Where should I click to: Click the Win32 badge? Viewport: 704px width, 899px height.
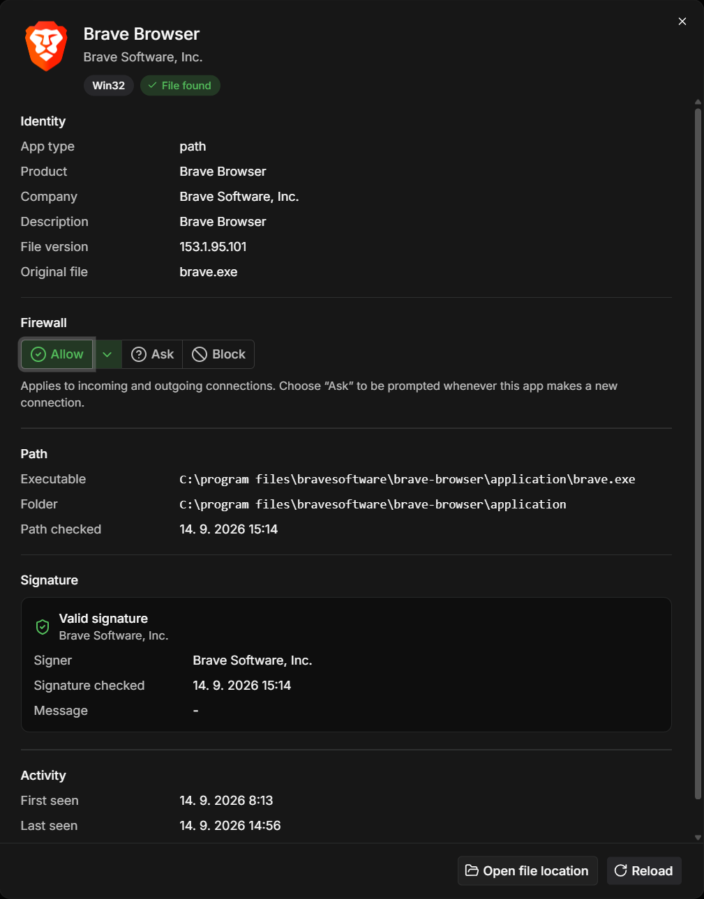pyautogui.click(x=109, y=85)
